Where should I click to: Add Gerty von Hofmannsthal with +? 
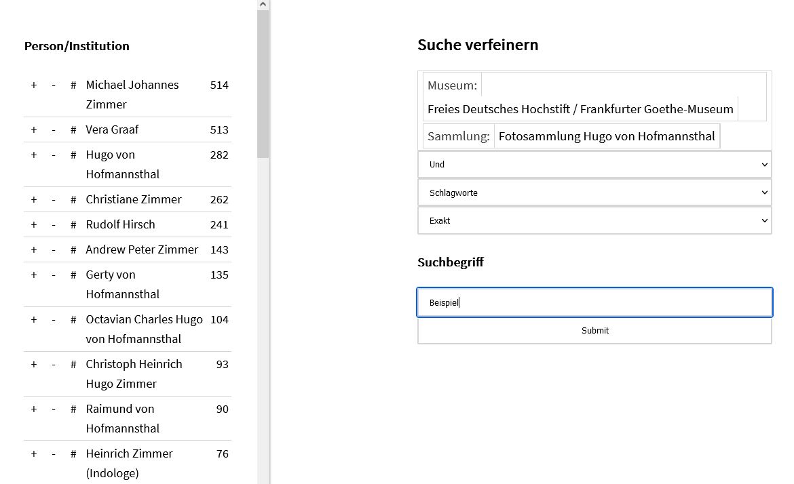pyautogui.click(x=34, y=275)
